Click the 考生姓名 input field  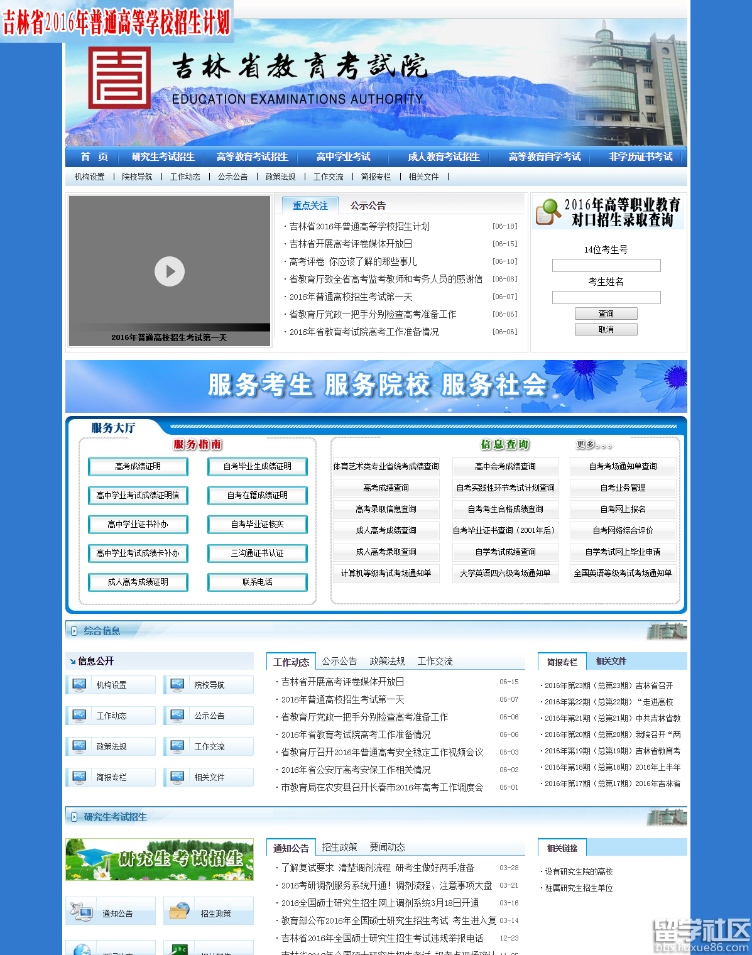[x=606, y=297]
